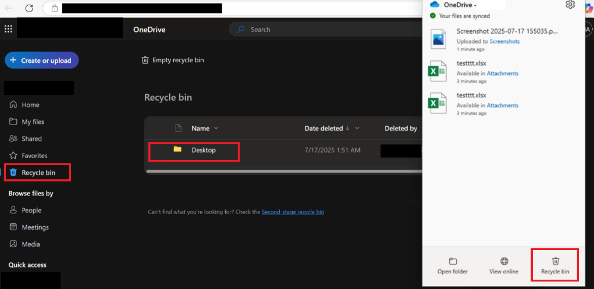
Task: Click the green synced checkmark icon
Action: point(432,16)
